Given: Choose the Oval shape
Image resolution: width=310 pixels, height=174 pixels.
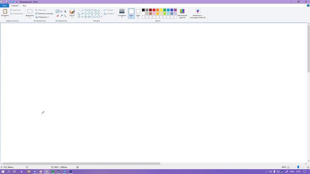Looking at the screenshot, I should coord(86,10).
